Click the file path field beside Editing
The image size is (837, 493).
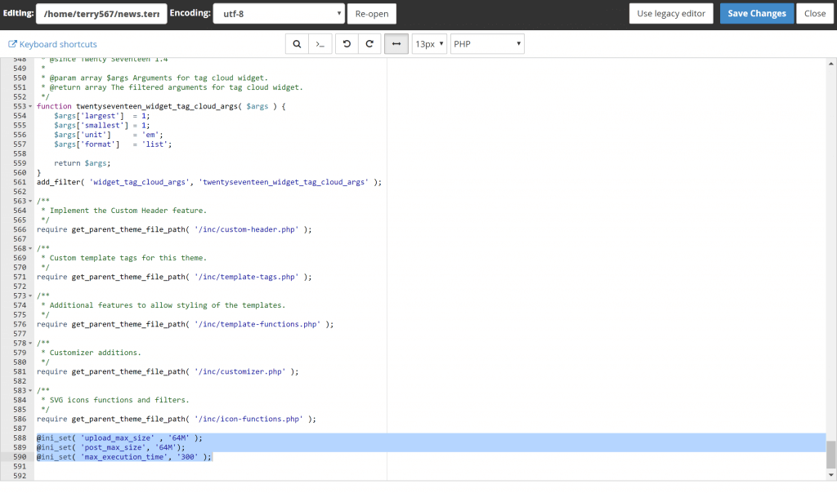point(101,14)
